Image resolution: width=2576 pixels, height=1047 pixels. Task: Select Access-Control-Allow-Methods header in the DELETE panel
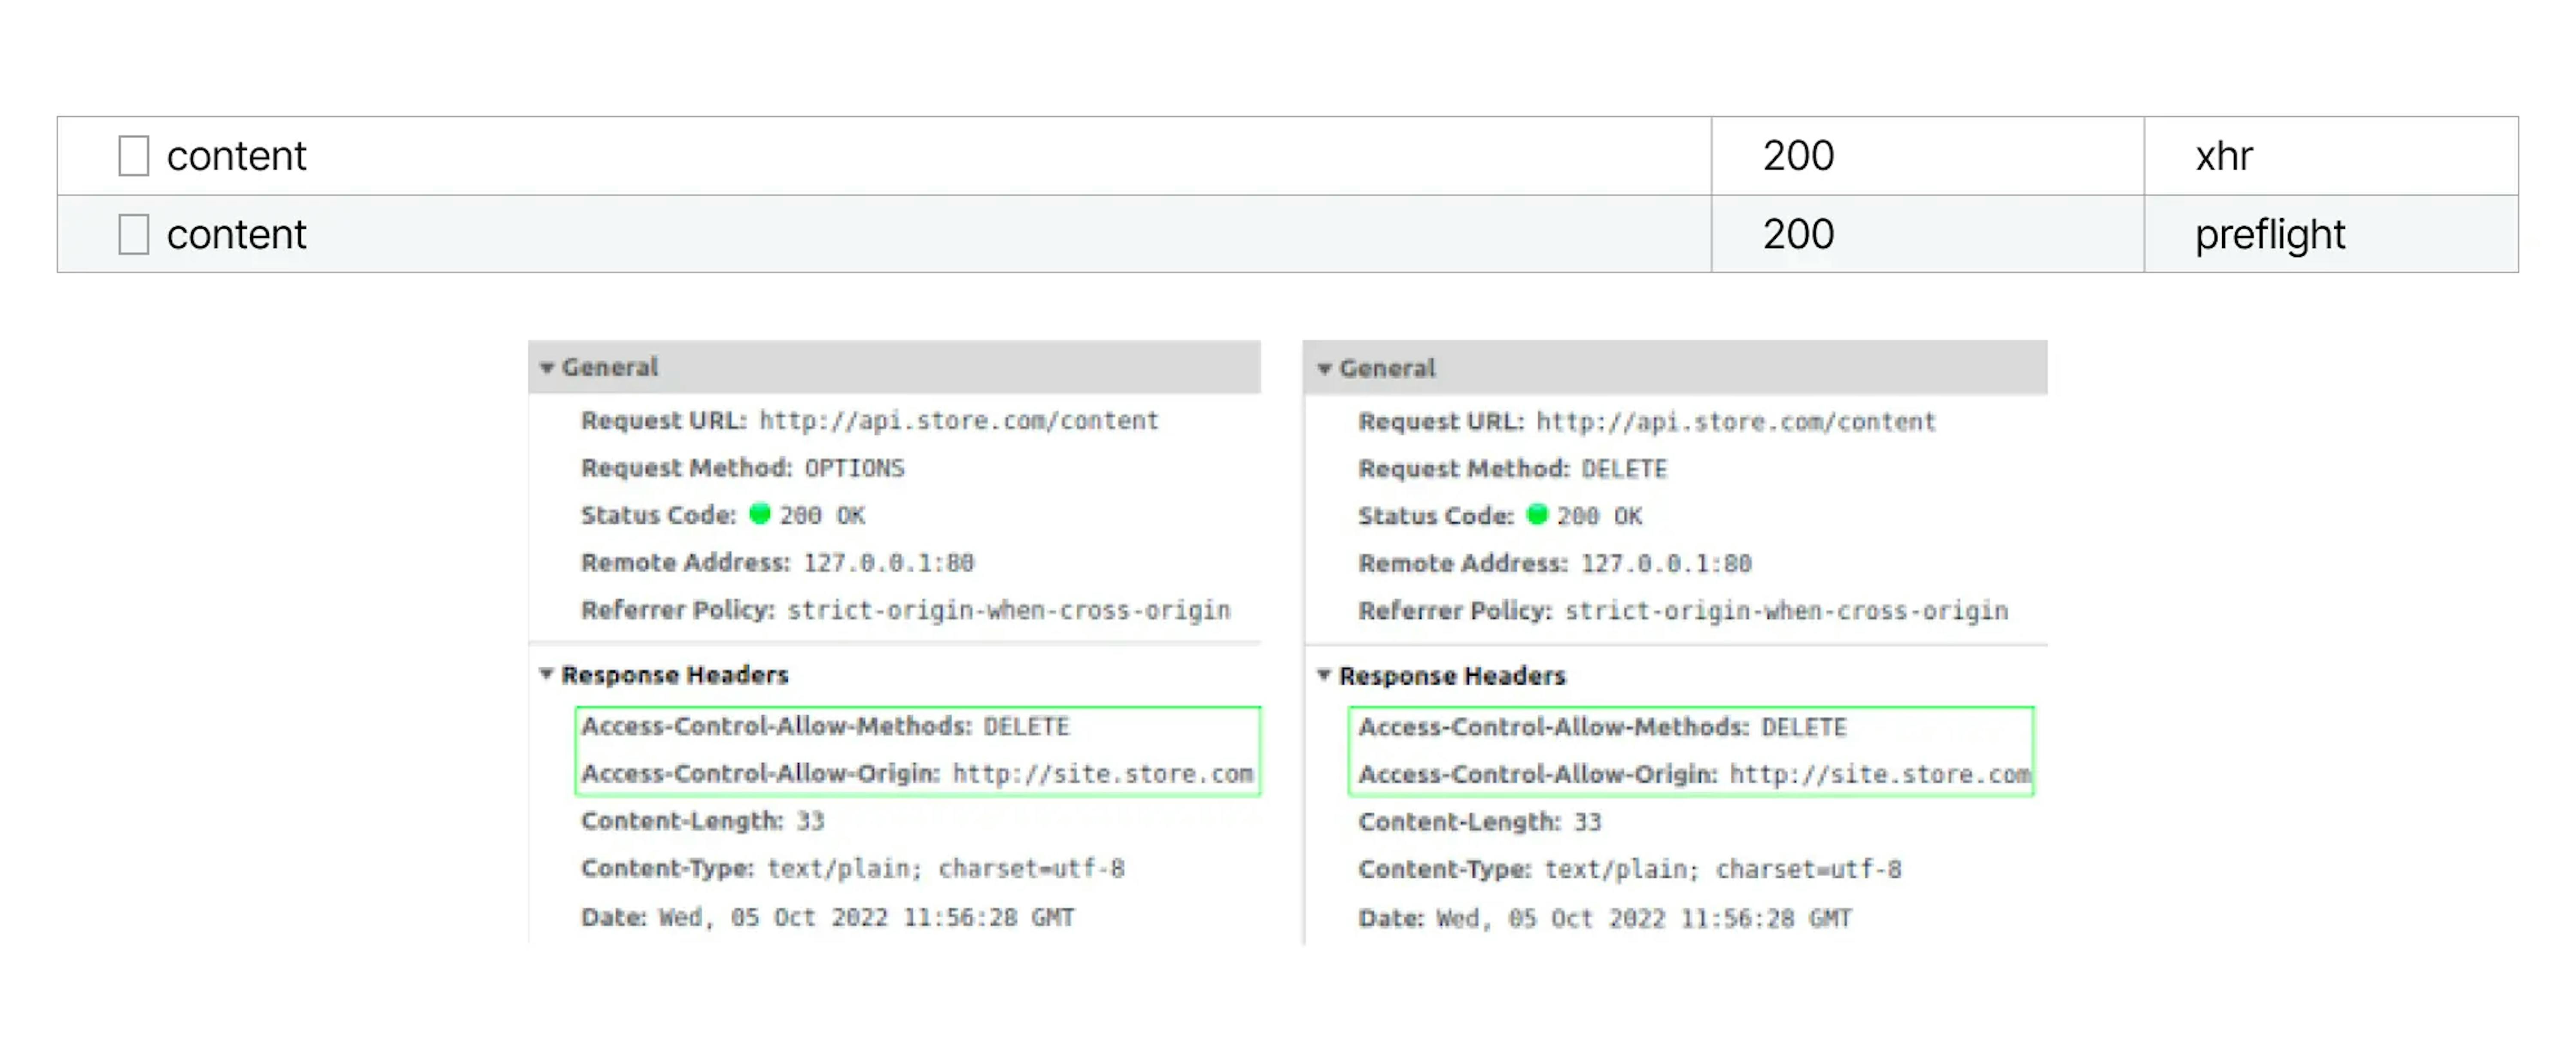coord(1603,727)
